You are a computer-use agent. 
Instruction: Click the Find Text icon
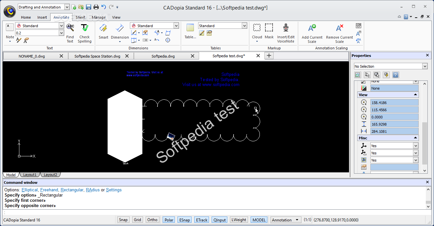pos(70,28)
